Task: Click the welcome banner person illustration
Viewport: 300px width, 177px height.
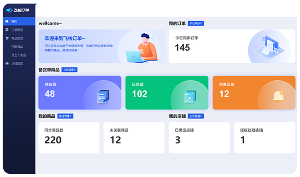Action: (x=142, y=48)
